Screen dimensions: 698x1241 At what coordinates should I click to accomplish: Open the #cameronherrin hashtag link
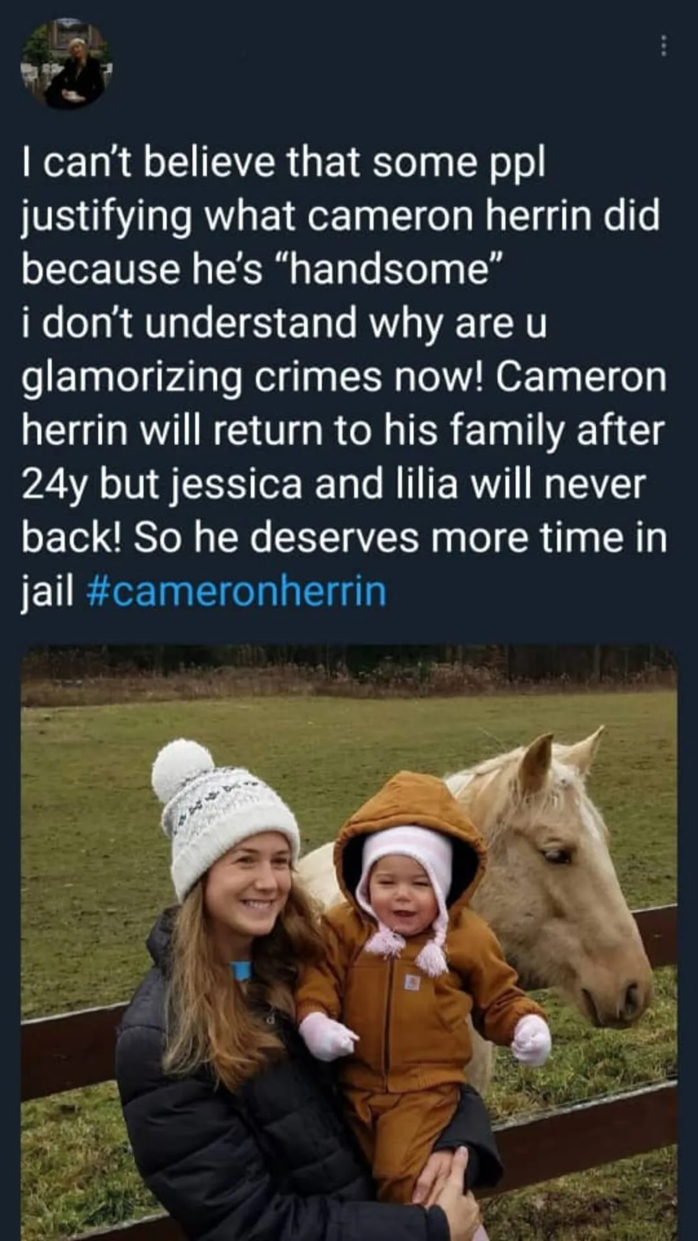pyautogui.click(x=236, y=591)
